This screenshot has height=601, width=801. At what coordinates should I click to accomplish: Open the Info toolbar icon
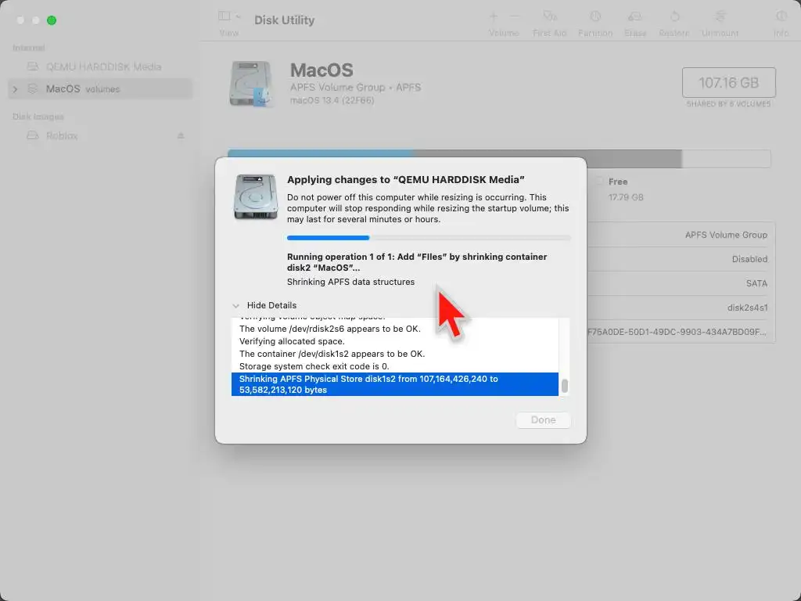(781, 16)
